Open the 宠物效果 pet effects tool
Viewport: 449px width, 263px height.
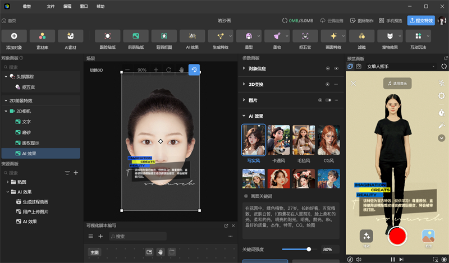(x=390, y=36)
